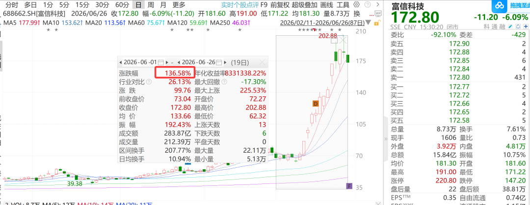530x205 pixels.
Task: Open the help question mark icon
Action: pyautogui.click(x=368, y=5)
